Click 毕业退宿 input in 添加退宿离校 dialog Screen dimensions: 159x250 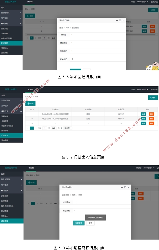[x=102, y=202]
